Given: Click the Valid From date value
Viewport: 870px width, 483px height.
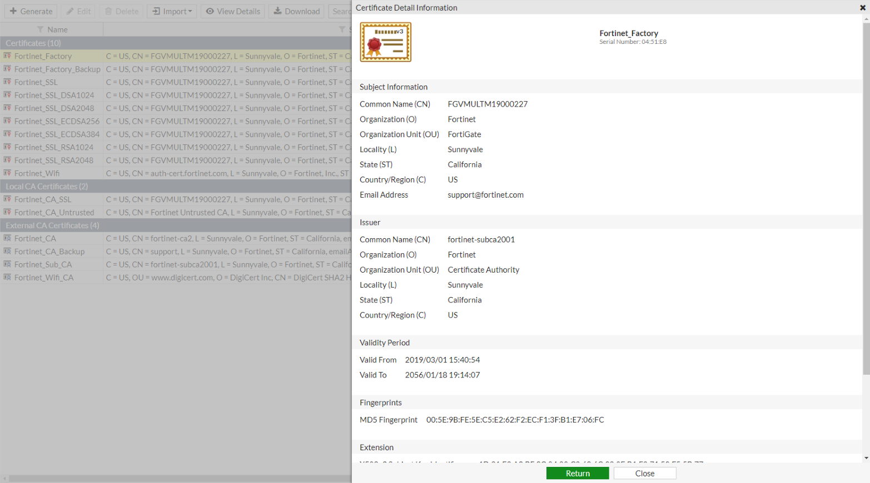Looking at the screenshot, I should tap(443, 360).
